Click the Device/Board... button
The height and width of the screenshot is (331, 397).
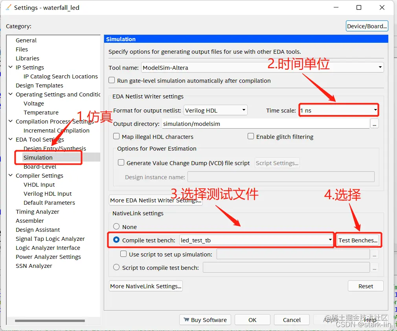367,26
